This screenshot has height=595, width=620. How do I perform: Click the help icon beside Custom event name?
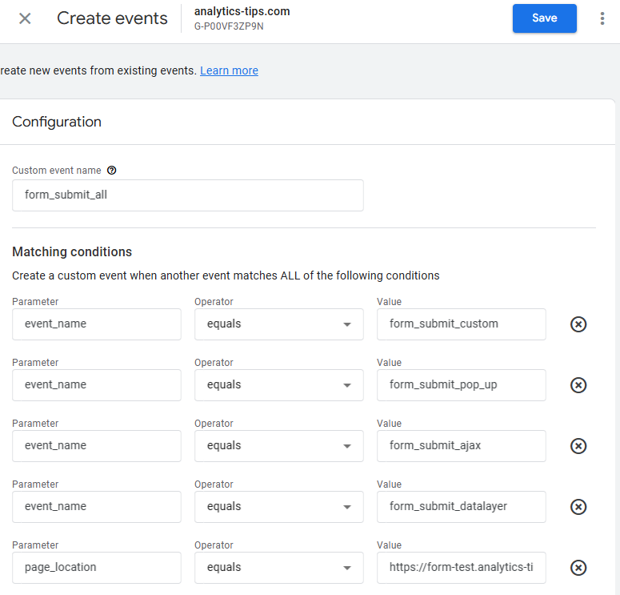112,171
